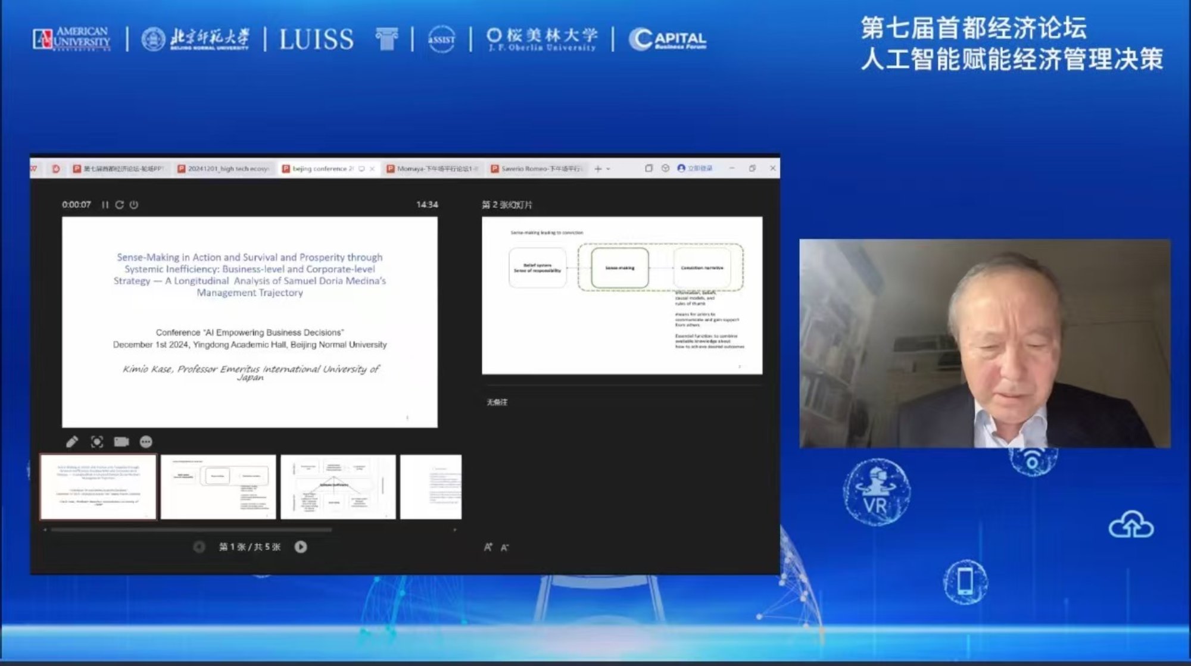Go to the next slide
The width and height of the screenshot is (1191, 666).
(x=301, y=547)
